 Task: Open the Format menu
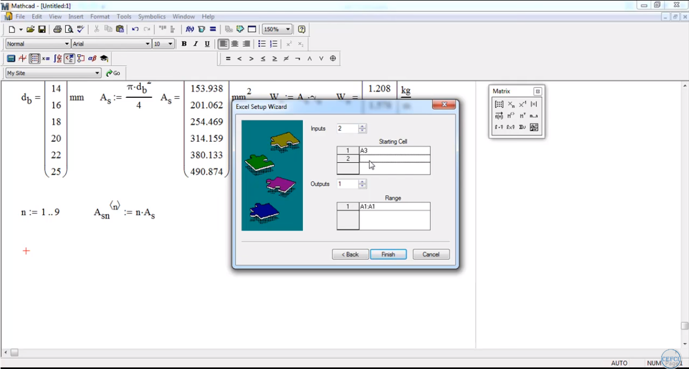[100, 16]
